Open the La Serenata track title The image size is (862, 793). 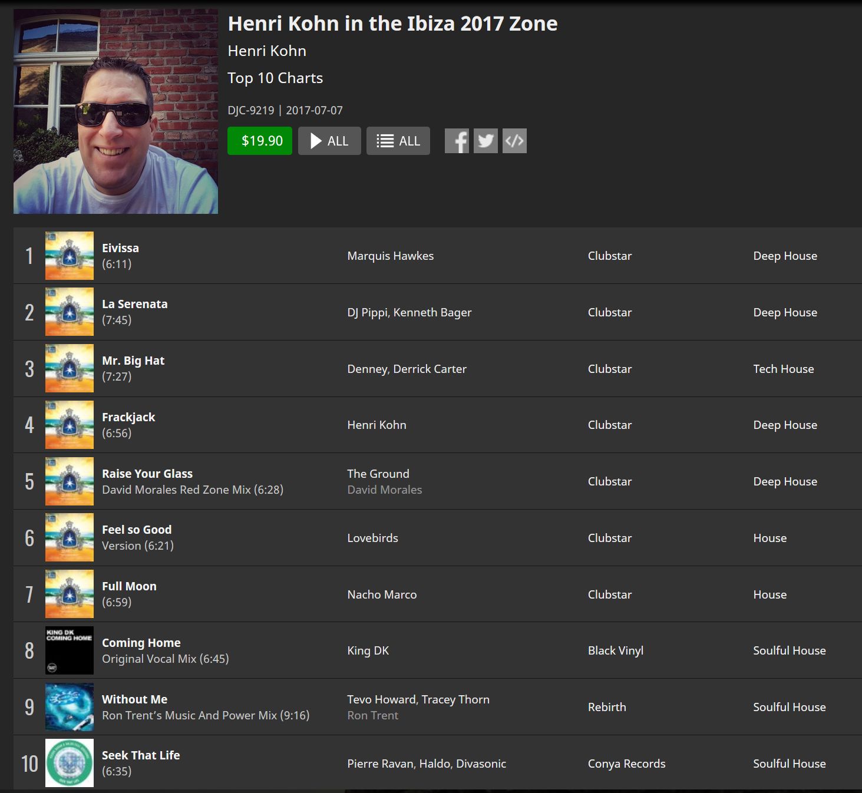(x=135, y=304)
